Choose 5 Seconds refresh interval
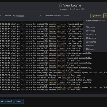Viewport: 107px width, 107px height. (x=90, y=31)
